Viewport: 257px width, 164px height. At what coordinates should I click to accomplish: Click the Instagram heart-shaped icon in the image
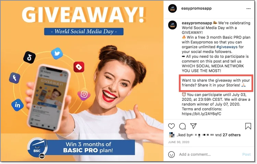(84, 95)
